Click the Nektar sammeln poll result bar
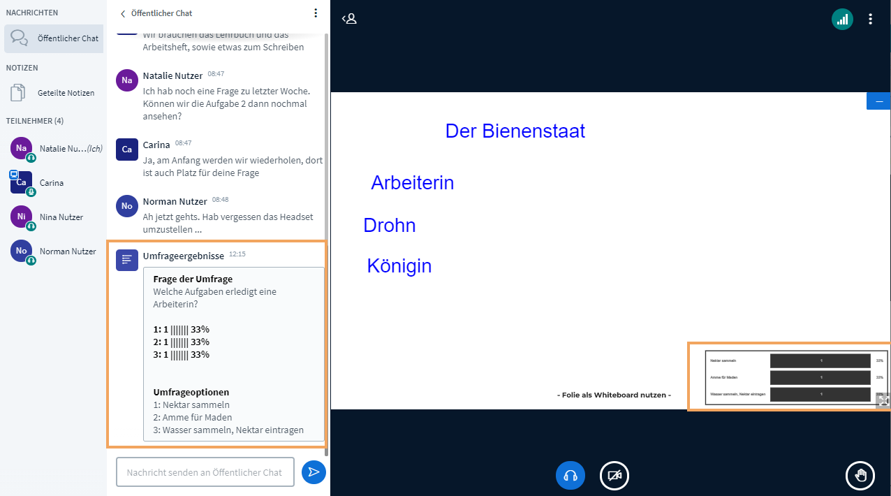This screenshot has height=496, width=891. pos(819,360)
